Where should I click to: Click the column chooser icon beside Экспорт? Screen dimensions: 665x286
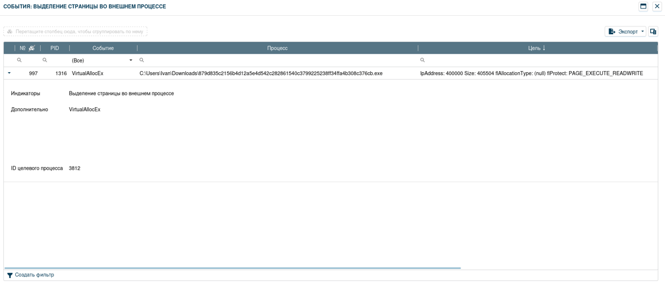(x=653, y=32)
